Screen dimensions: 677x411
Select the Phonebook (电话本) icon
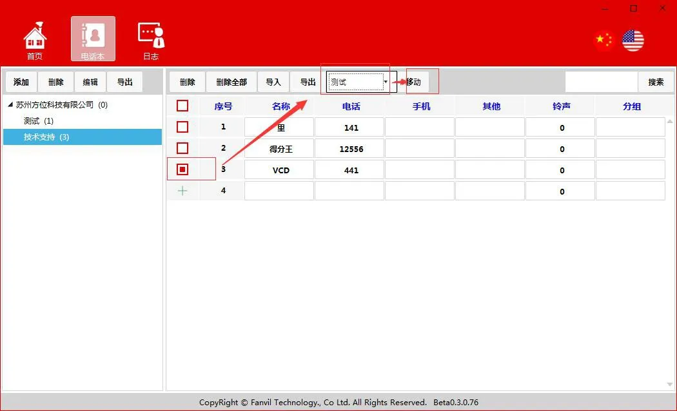(93, 38)
